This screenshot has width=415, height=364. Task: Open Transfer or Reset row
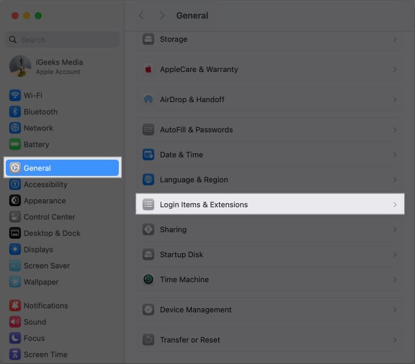[270, 340]
